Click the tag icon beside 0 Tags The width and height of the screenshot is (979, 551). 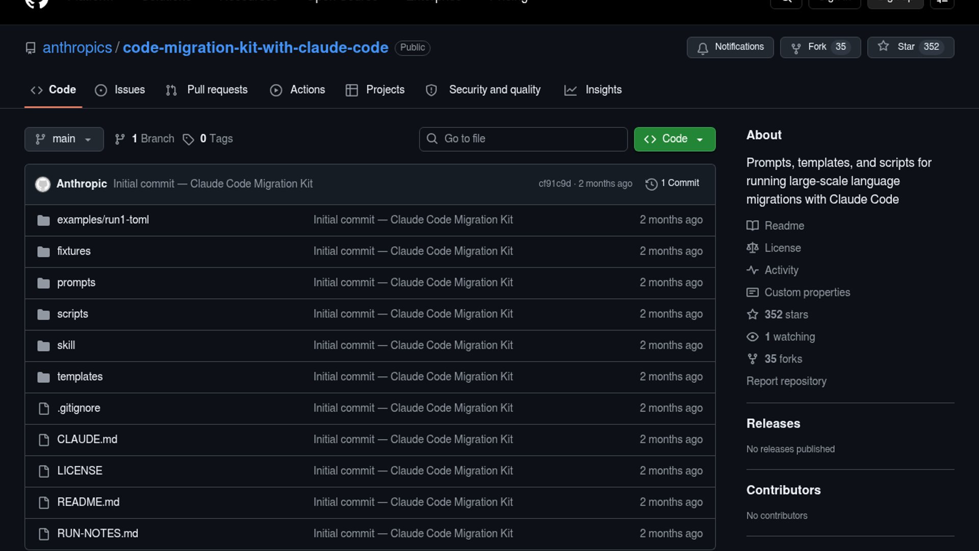tap(188, 139)
